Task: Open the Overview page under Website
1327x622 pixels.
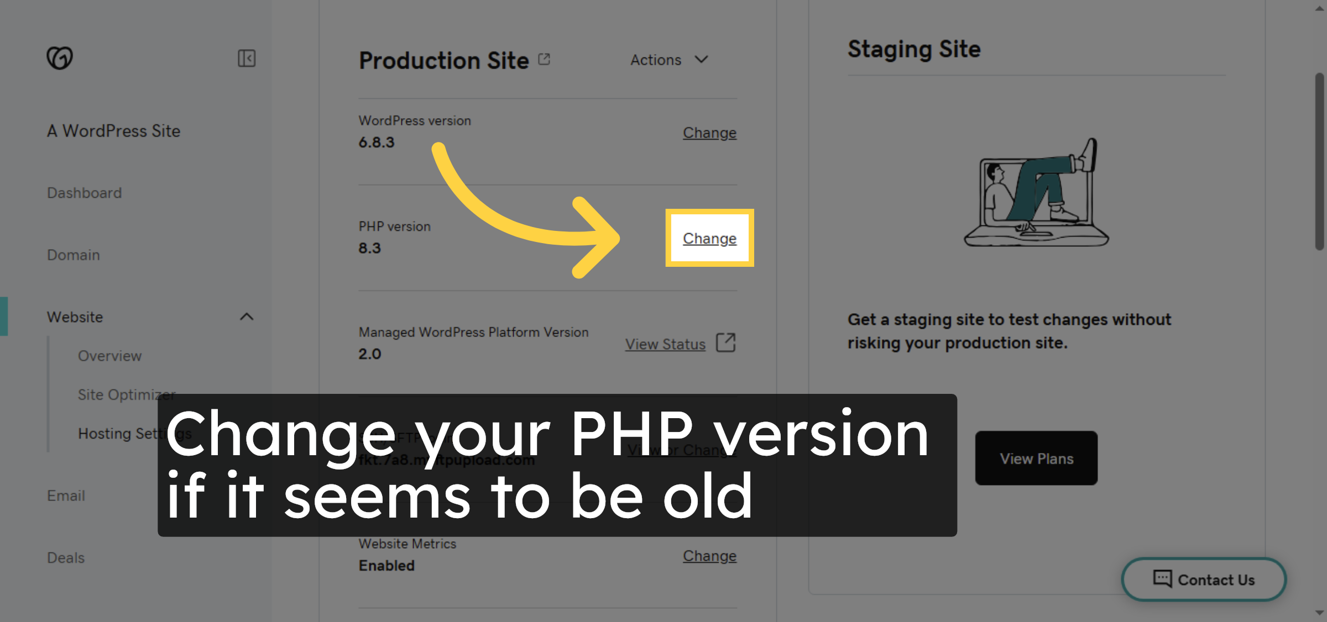Action: coord(109,356)
